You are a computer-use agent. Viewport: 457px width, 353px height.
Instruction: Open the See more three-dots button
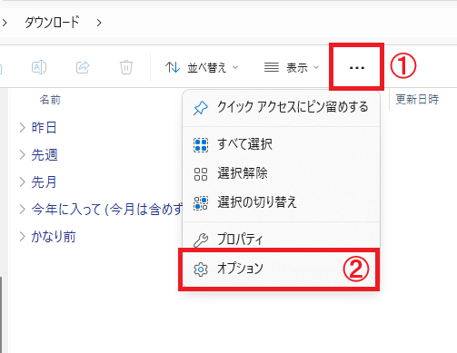(x=357, y=67)
